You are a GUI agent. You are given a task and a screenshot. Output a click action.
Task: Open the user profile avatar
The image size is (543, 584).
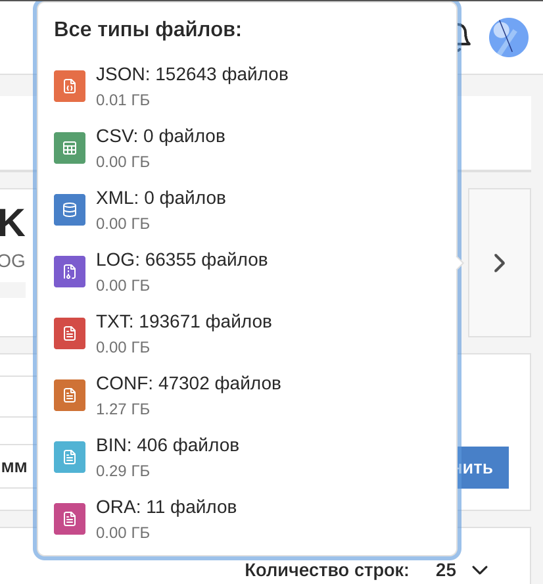[508, 37]
